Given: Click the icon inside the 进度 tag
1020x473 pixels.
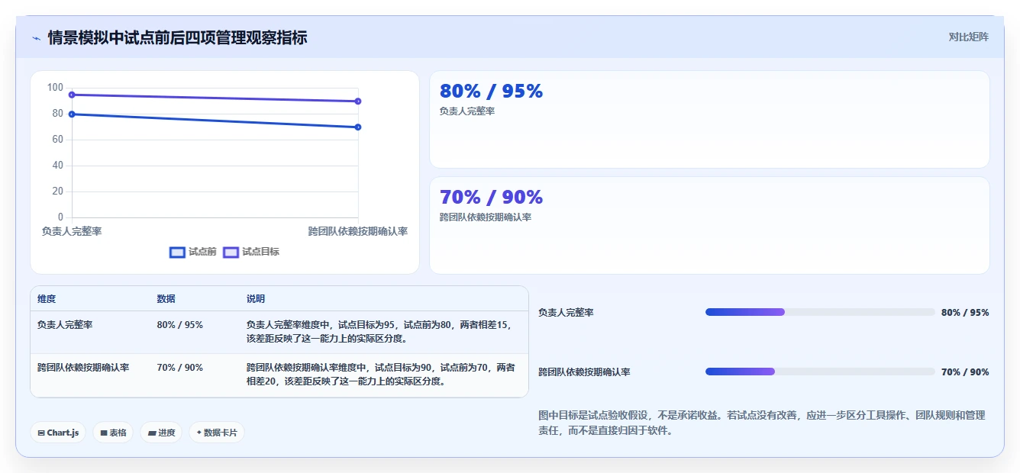Looking at the screenshot, I should pyautogui.click(x=152, y=433).
